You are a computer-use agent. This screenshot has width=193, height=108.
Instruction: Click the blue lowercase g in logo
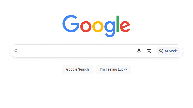pyautogui.click(x=110, y=29)
